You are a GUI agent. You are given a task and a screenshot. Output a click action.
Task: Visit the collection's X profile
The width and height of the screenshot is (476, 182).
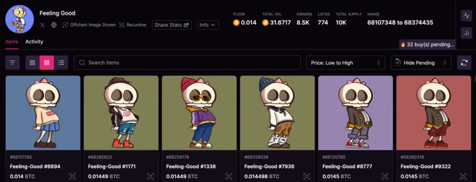point(42,25)
